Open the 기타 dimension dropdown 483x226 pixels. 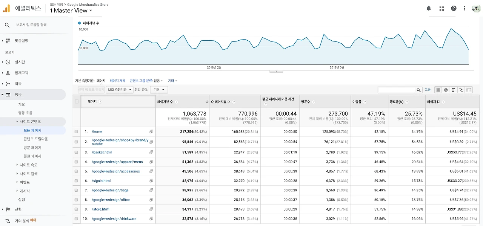172,81
